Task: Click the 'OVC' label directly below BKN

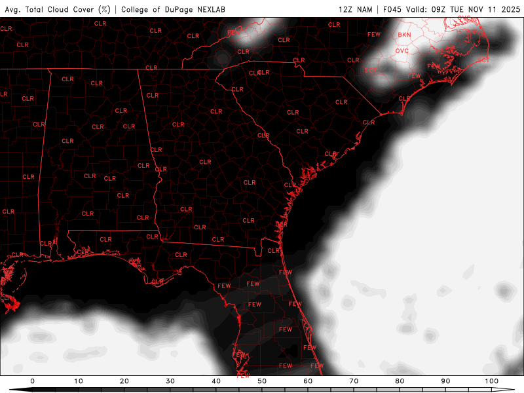Action: 402,51
